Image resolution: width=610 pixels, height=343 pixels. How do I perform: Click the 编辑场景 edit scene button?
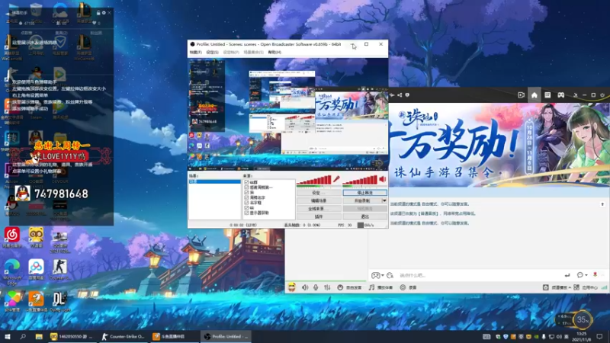[319, 200]
